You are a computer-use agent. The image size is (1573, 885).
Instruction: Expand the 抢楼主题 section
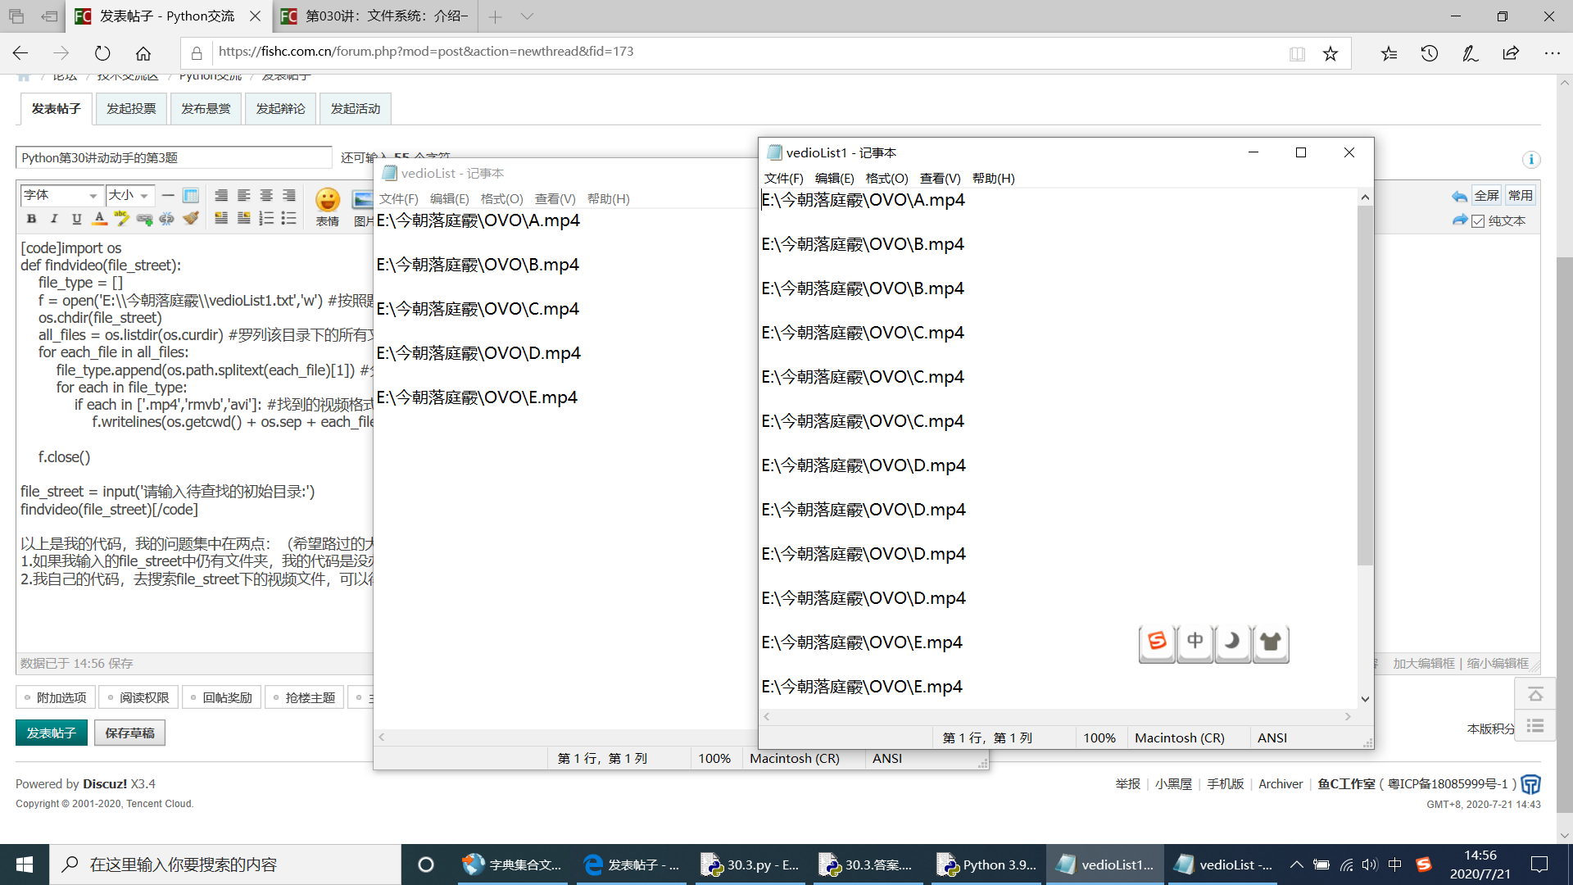pos(304,697)
